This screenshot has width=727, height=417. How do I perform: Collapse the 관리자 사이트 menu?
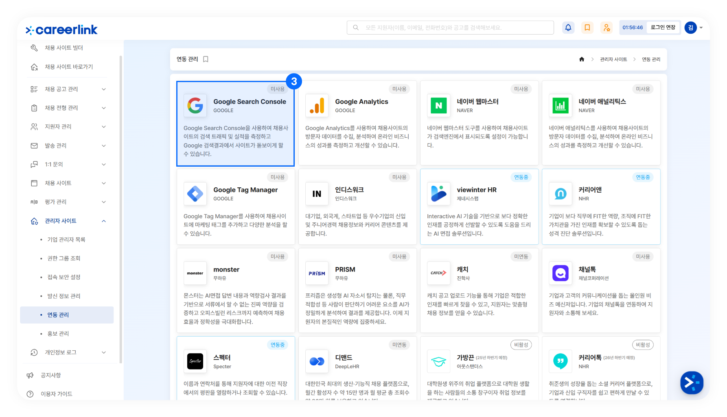[104, 221]
